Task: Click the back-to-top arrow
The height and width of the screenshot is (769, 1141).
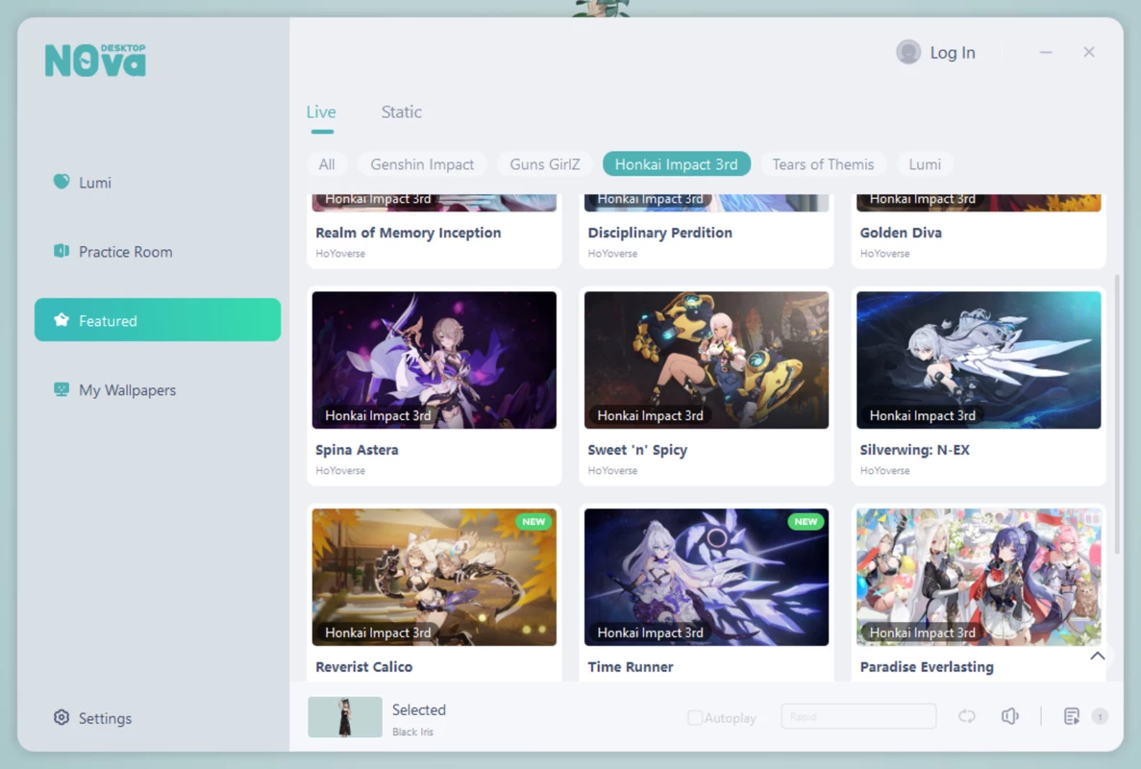Action: coord(1098,657)
